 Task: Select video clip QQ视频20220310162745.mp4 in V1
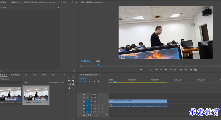point(138,101)
